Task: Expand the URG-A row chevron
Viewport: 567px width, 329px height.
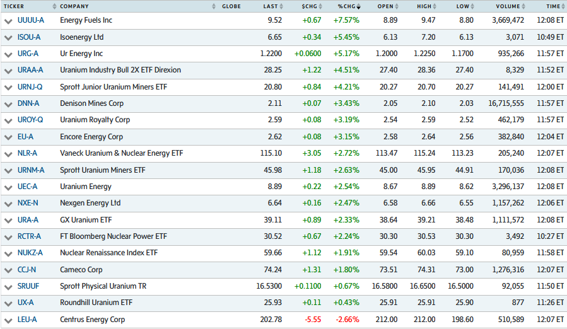Action: (x=8, y=55)
